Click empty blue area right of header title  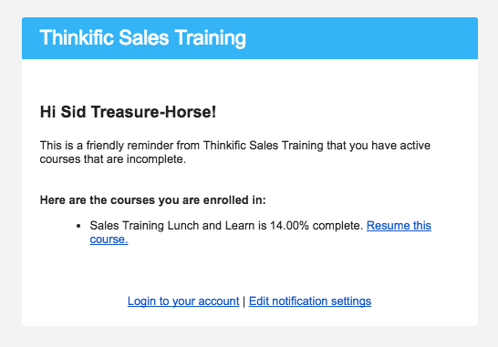click(x=362, y=38)
